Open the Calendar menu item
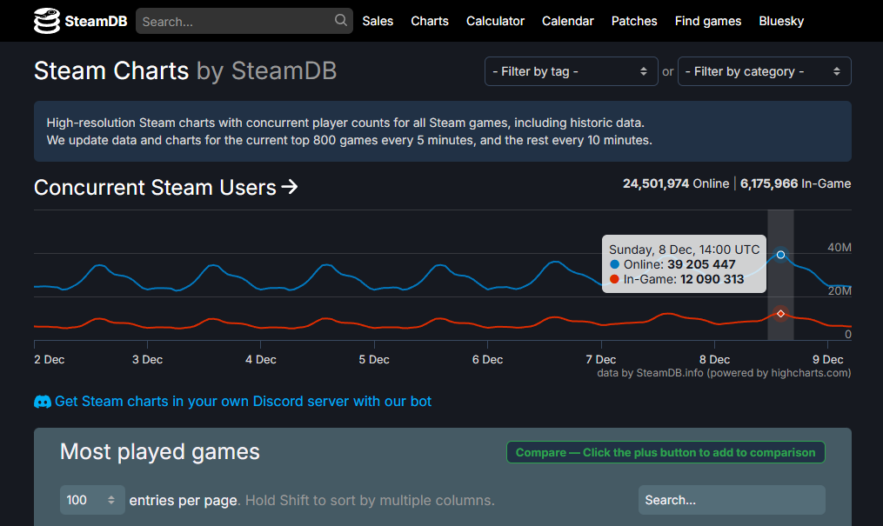This screenshot has height=526, width=883. pos(567,21)
